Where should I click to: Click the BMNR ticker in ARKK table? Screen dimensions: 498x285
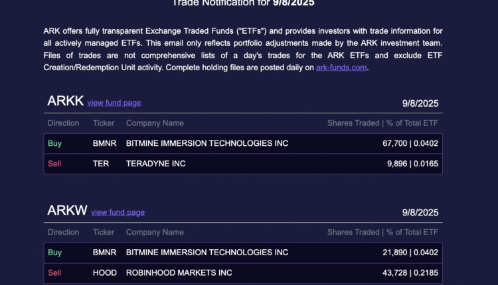coord(104,143)
